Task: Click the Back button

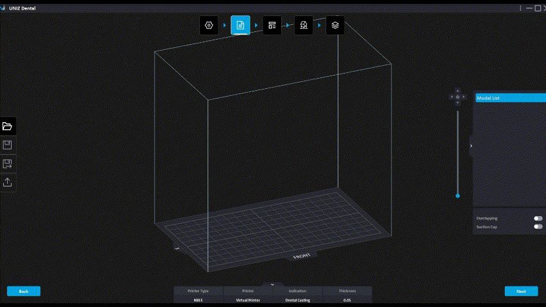Action: coord(24,291)
